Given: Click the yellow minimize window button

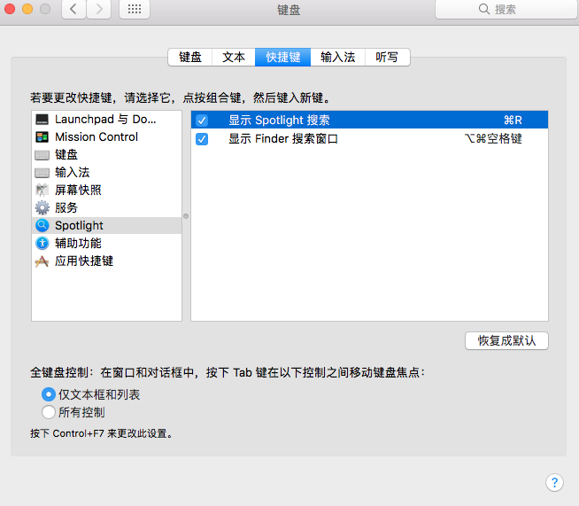Looking at the screenshot, I should (x=27, y=9).
